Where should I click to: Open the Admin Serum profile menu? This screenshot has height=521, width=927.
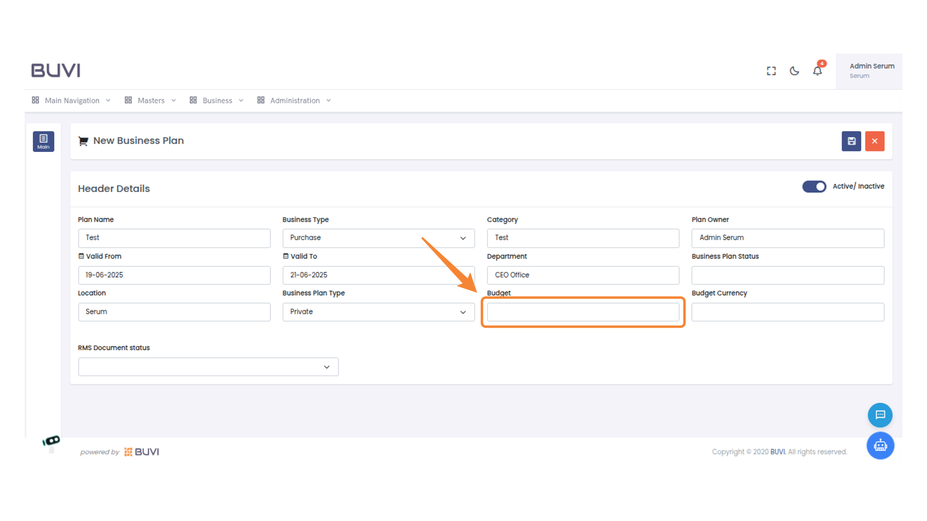[x=869, y=71]
